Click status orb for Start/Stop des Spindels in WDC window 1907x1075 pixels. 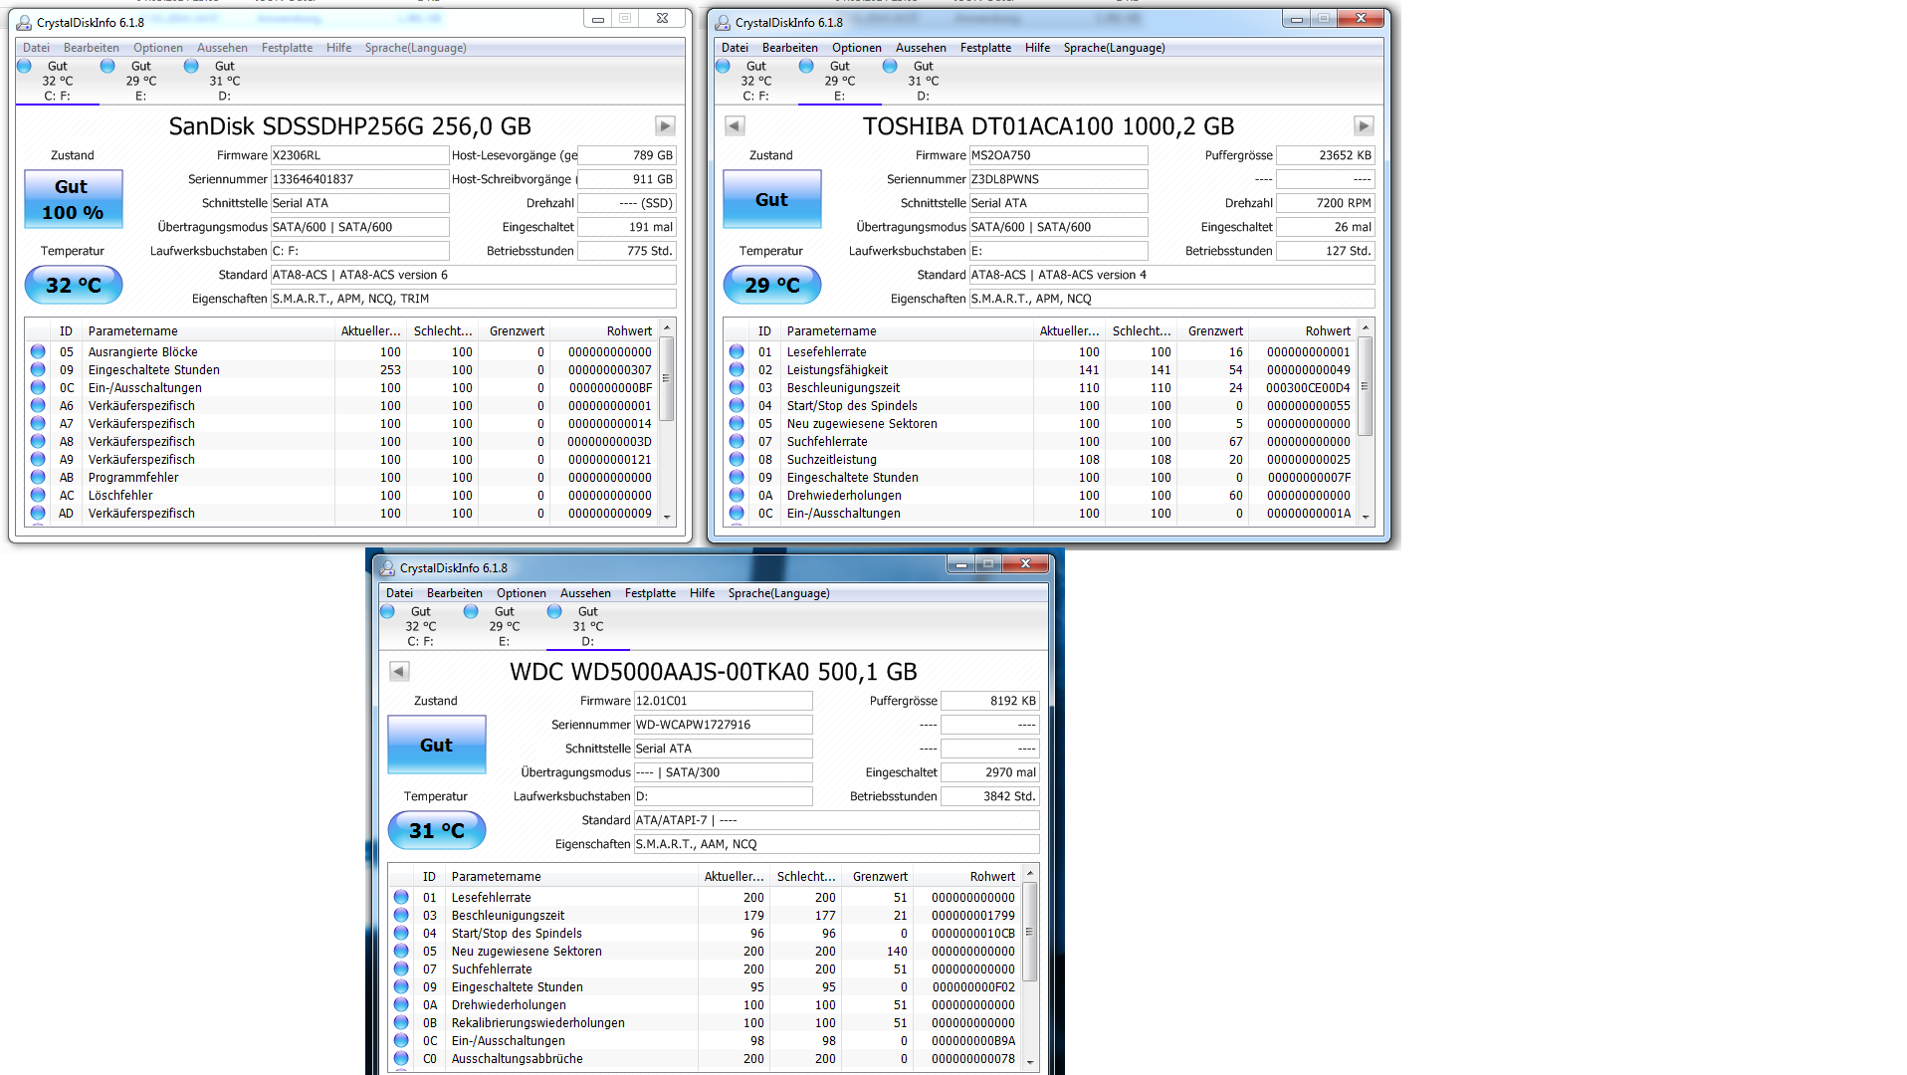coord(401,933)
